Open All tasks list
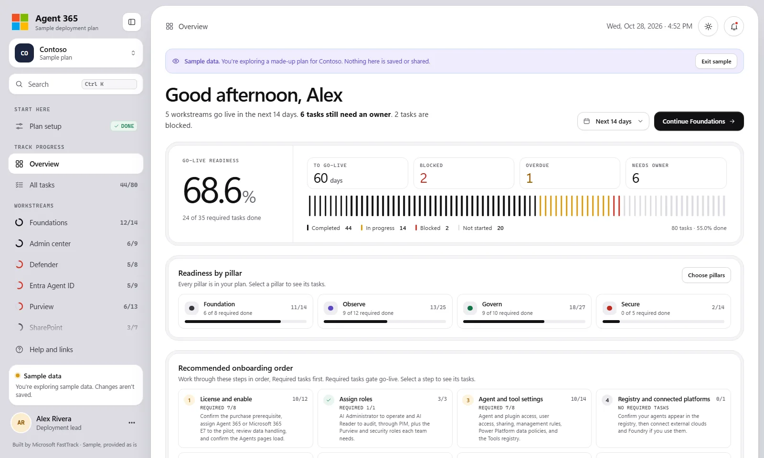764x458 pixels. point(76,185)
